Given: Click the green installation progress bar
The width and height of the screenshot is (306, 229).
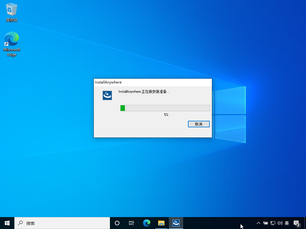Looking at the screenshot, I should click(165, 108).
